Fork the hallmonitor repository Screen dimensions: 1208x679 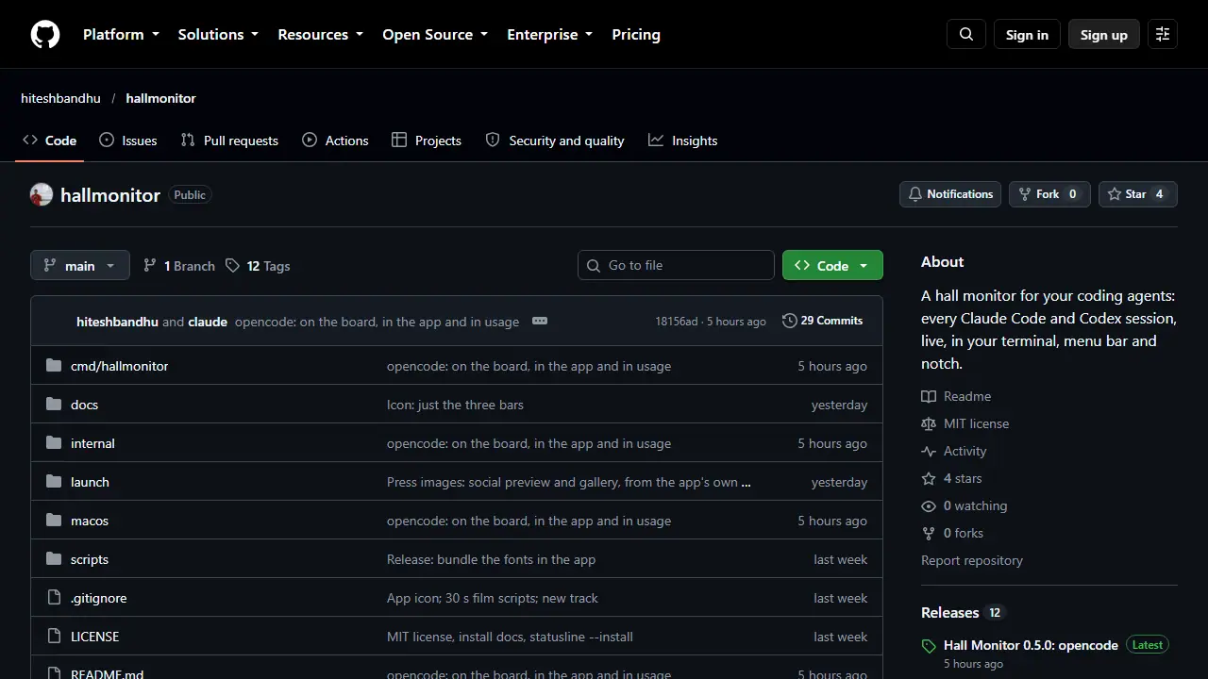[x=1049, y=194]
